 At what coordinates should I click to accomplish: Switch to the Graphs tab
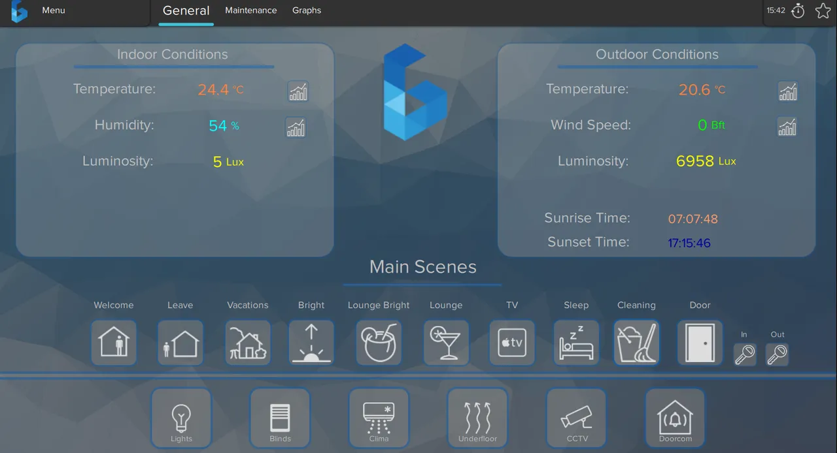307,10
